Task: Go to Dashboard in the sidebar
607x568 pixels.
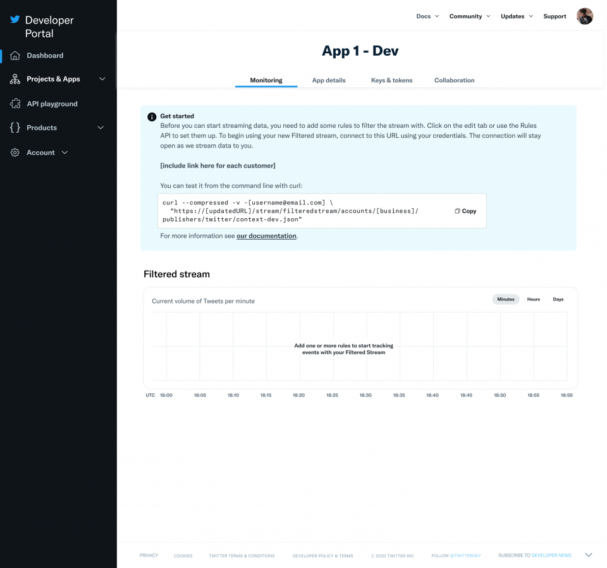Action: point(45,56)
